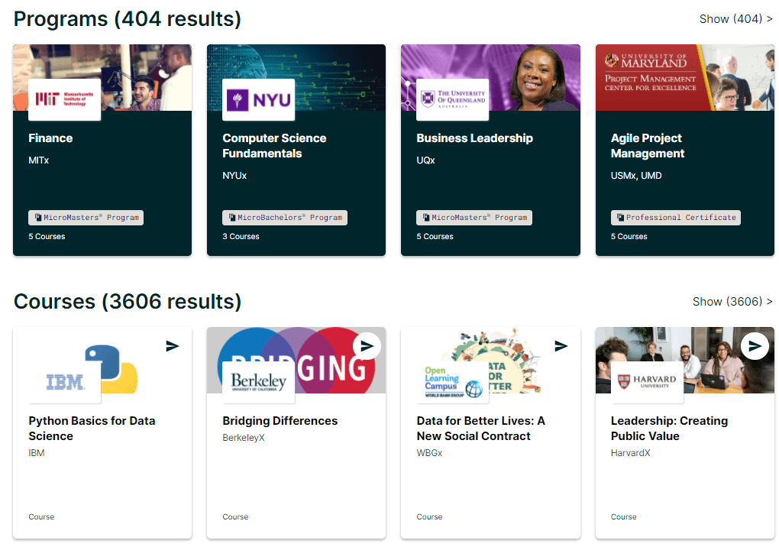Click the MicroMasters badge on Finance card
The width and height of the screenshot is (779, 547).
coord(86,218)
